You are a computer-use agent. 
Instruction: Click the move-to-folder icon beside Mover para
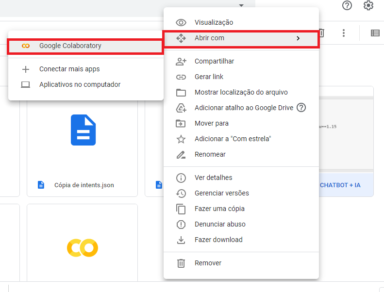click(x=181, y=124)
